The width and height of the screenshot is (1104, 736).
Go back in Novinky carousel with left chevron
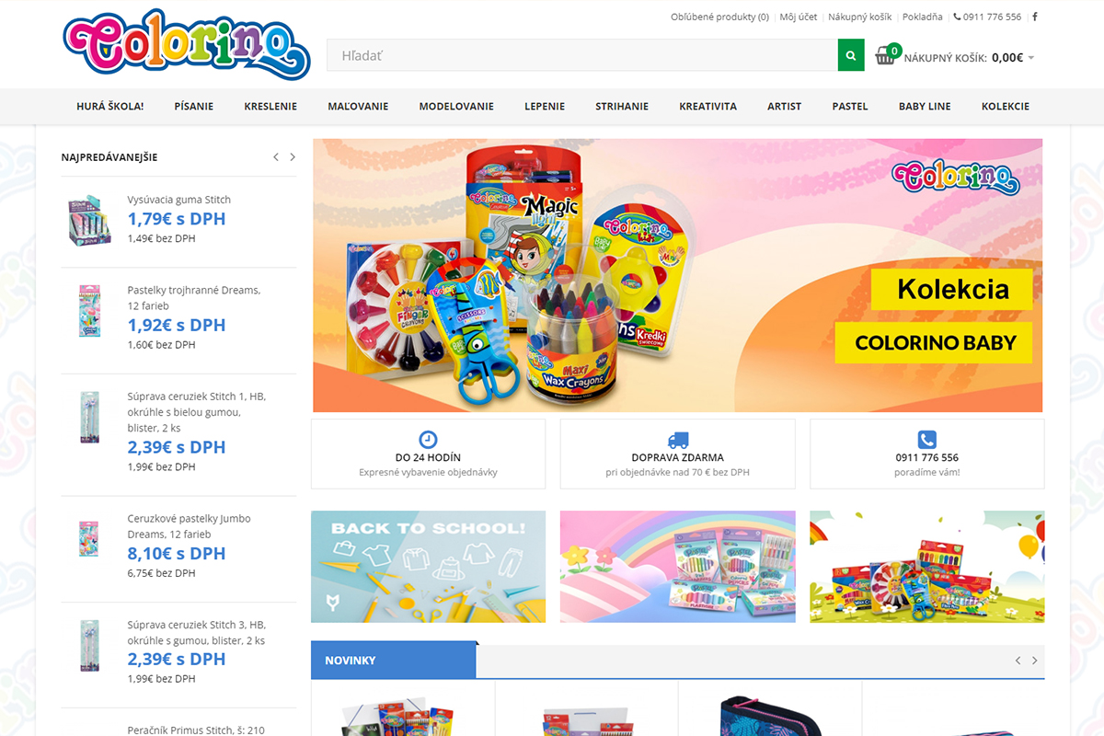[x=1018, y=661]
